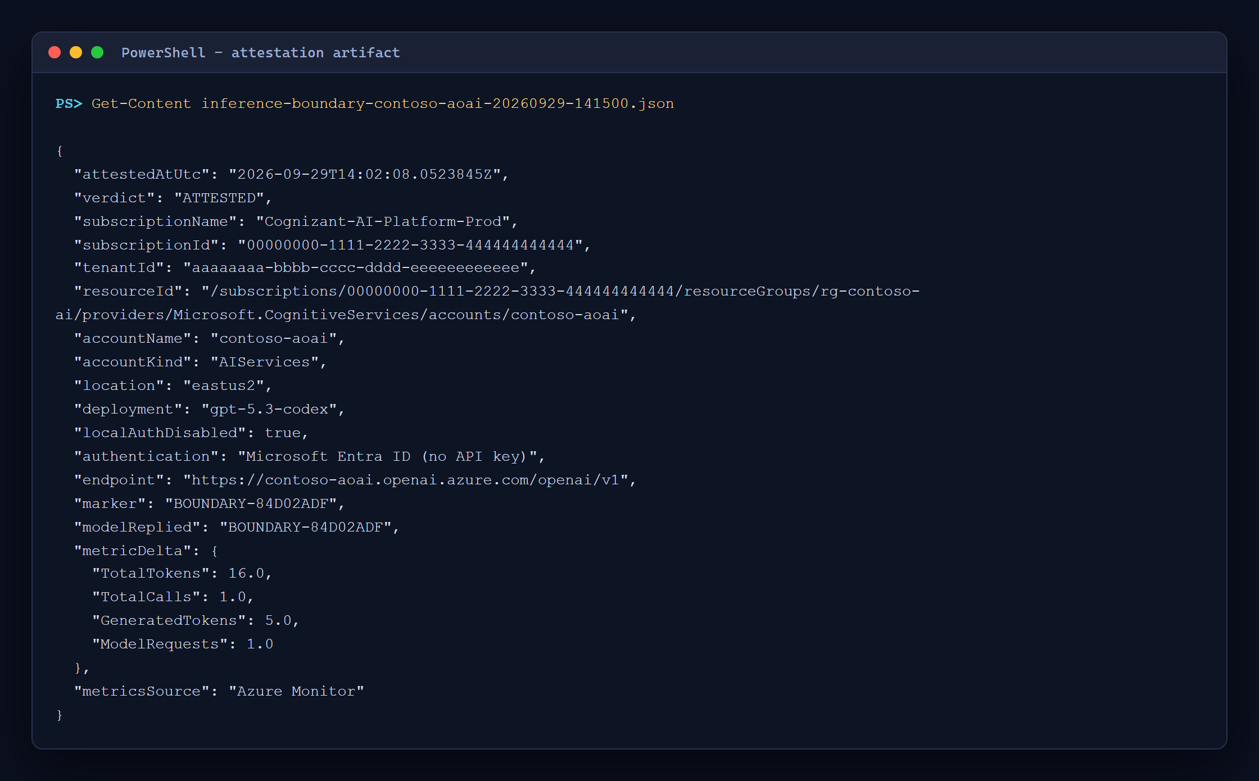Click the accountName value "contoso-aoai"
The height and width of the screenshot is (781, 1259).
(x=273, y=338)
